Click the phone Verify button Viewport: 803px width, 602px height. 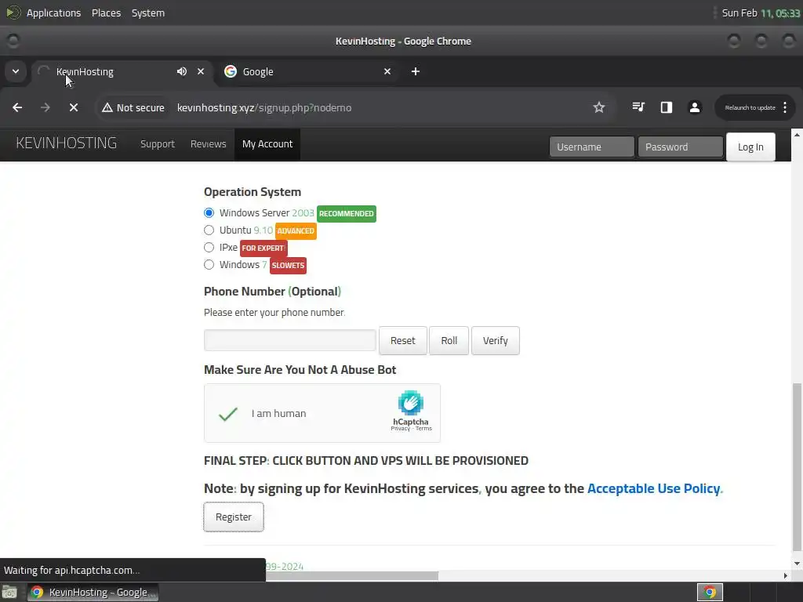pos(496,340)
